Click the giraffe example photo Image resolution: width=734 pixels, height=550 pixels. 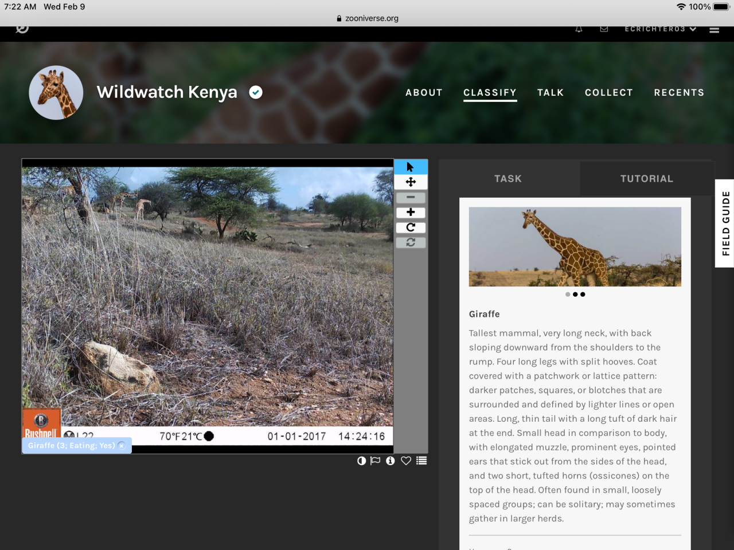(575, 247)
